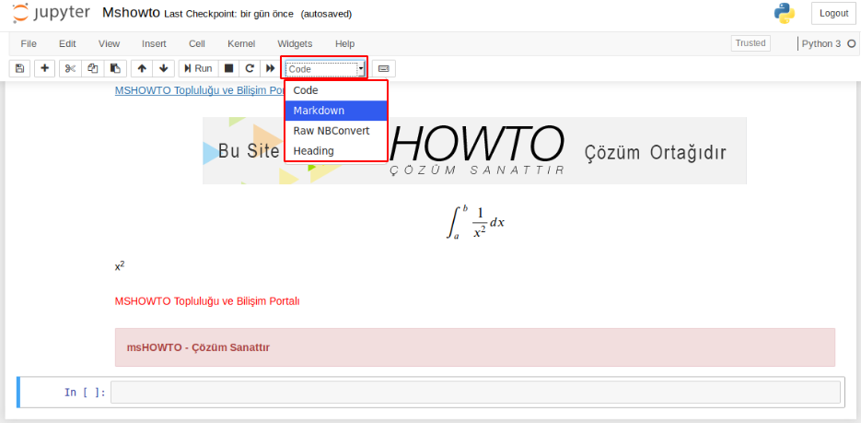Copy selected cells icon
This screenshot has height=423, width=861.
[x=93, y=69]
